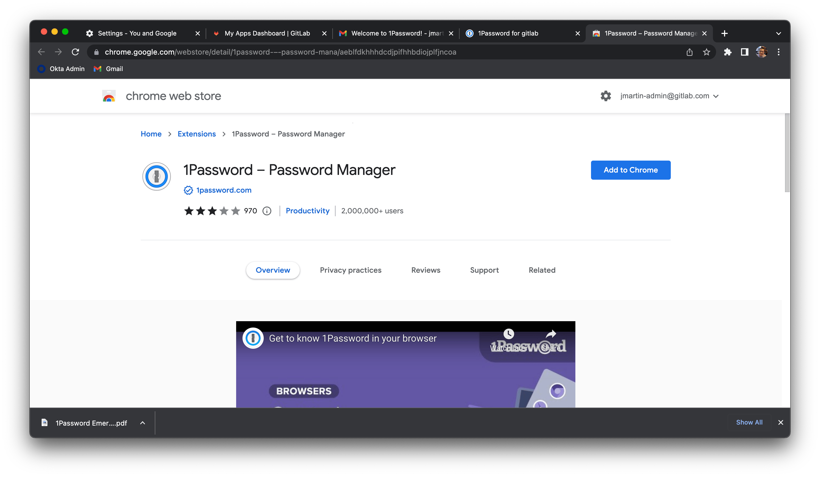Click the Chrome Web Store logo
This screenshot has width=820, height=477.
coord(109,96)
